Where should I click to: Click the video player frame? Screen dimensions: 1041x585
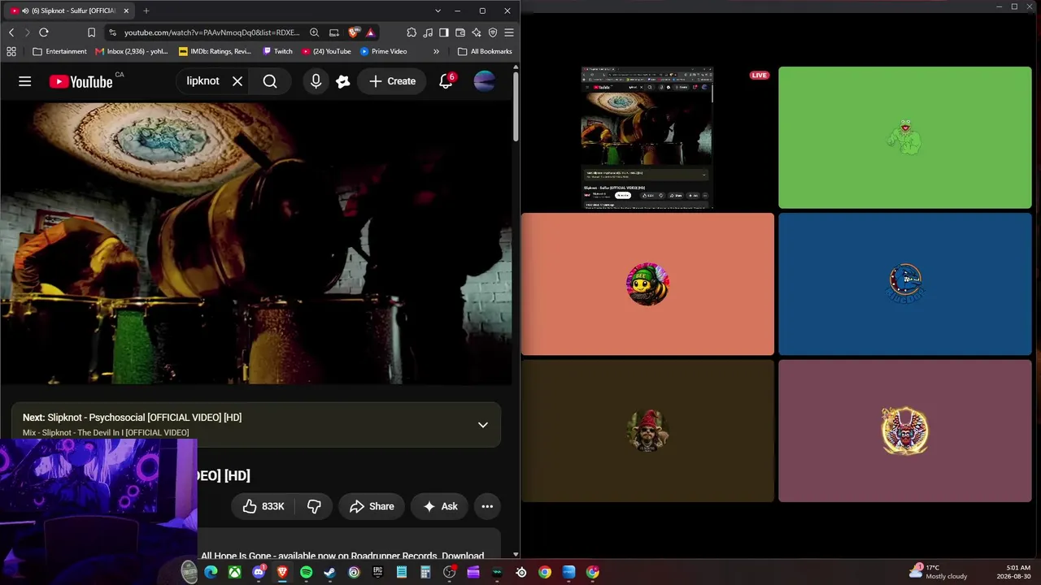[256, 242]
